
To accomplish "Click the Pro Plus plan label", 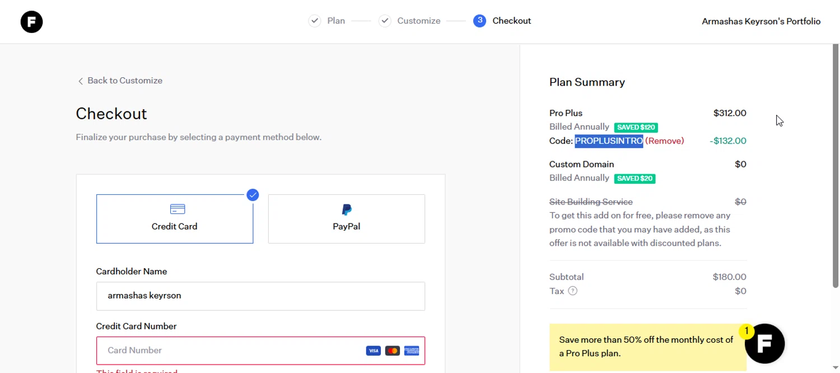I will (566, 113).
